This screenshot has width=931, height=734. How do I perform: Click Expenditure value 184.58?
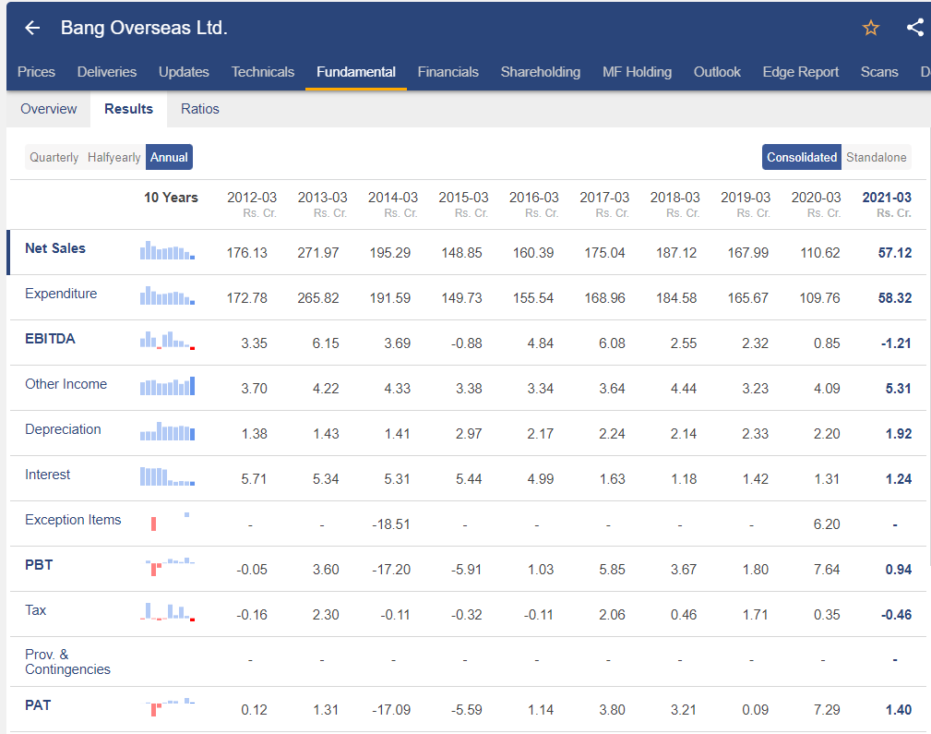click(x=676, y=298)
